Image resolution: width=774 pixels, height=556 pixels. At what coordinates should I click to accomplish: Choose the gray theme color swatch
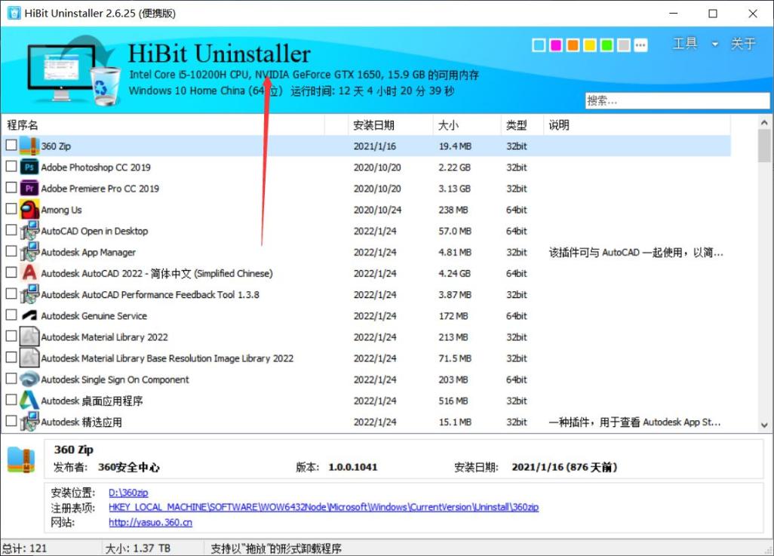623,45
